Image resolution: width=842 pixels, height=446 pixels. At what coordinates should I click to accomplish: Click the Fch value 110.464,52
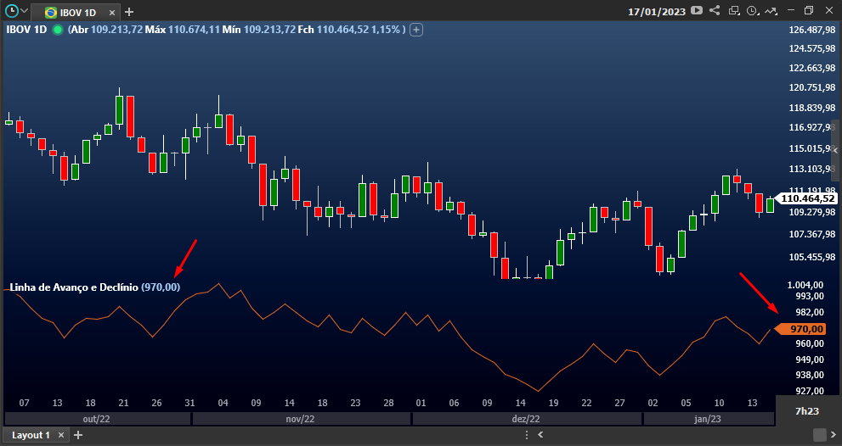(x=342, y=30)
